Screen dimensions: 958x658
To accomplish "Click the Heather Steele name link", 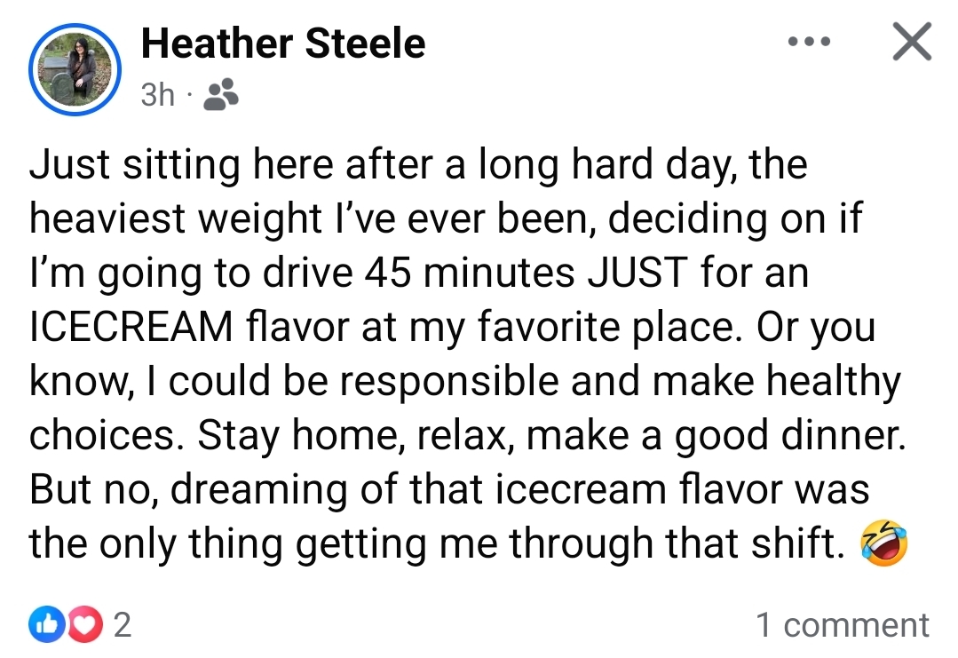I will click(283, 44).
